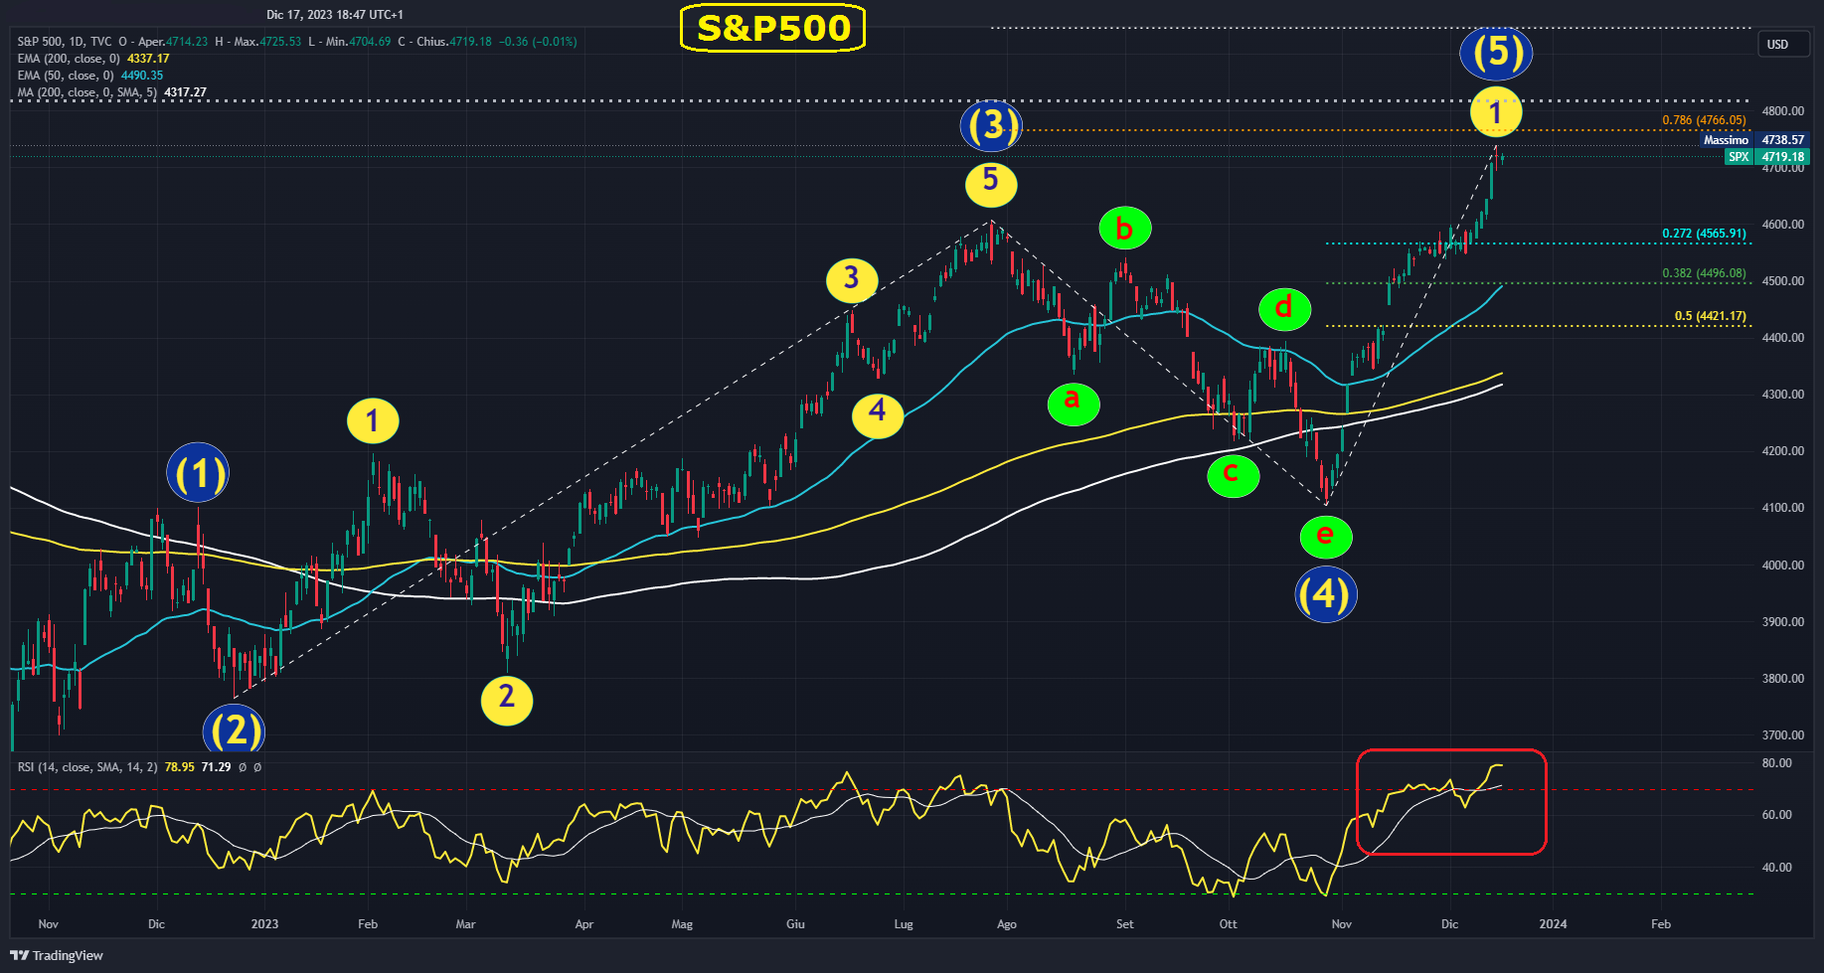Click the MA value 4317.27
The width and height of the screenshot is (1824, 973).
(186, 92)
